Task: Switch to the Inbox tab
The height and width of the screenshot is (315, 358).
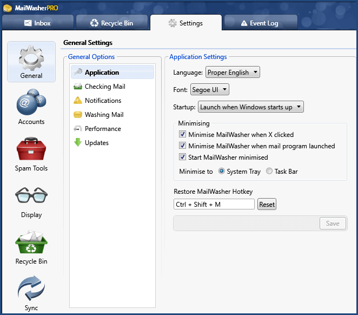Action: 38,23
